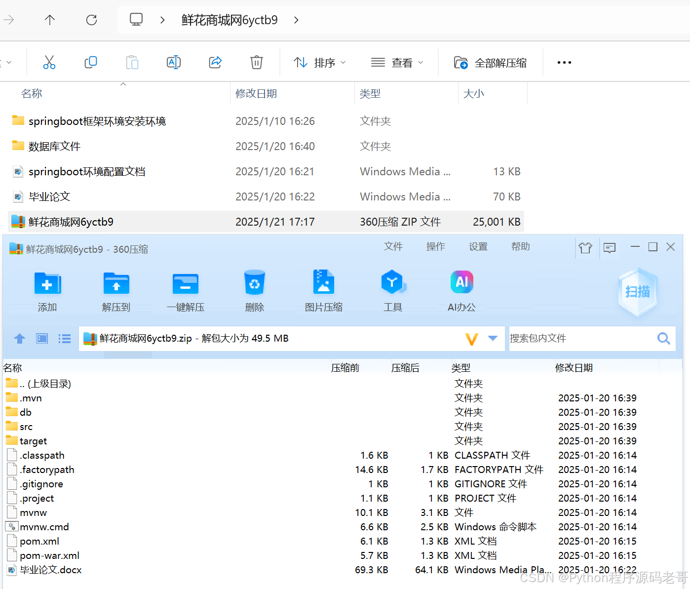
Task: Open the 操作 menu in 360压缩
Action: coord(436,246)
